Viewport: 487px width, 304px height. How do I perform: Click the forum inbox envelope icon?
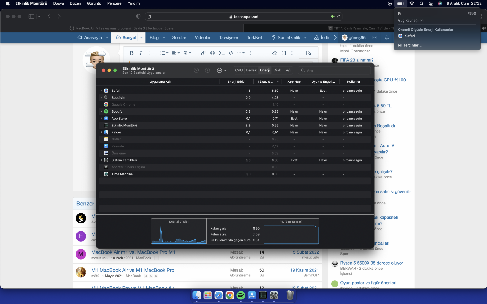coord(375,37)
